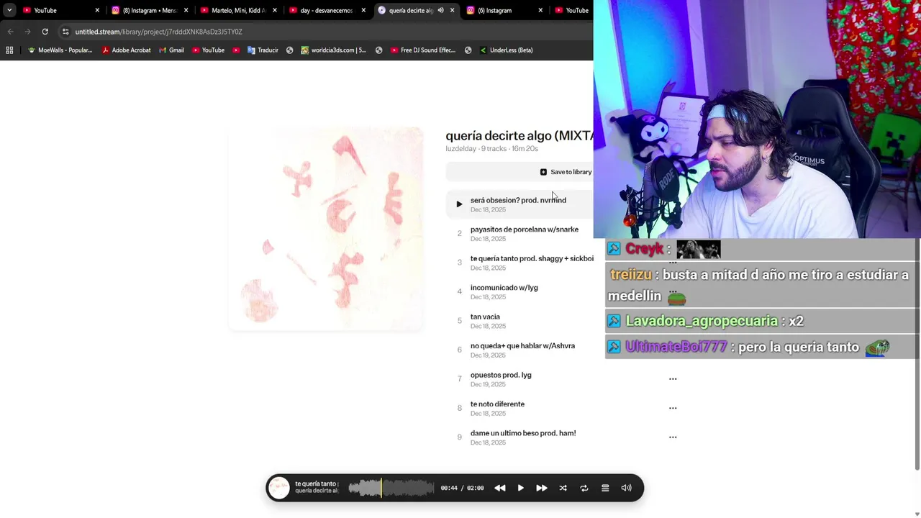Go back with the browser back arrow

tap(10, 32)
